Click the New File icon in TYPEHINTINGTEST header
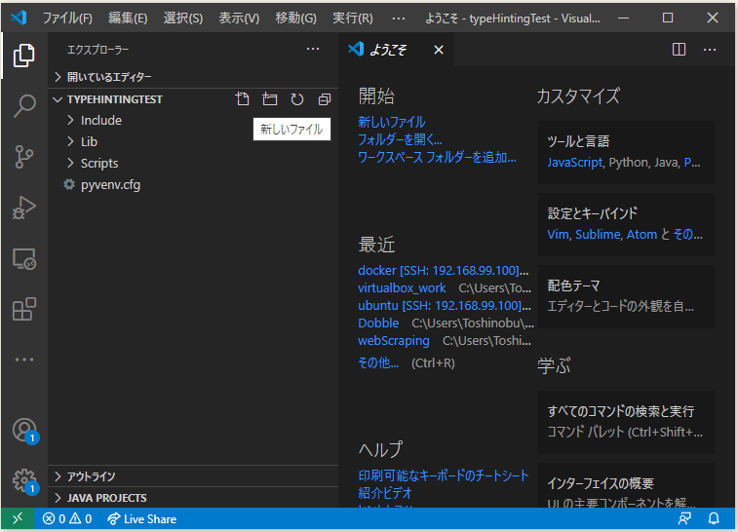This screenshot has height=532, width=738. (243, 99)
